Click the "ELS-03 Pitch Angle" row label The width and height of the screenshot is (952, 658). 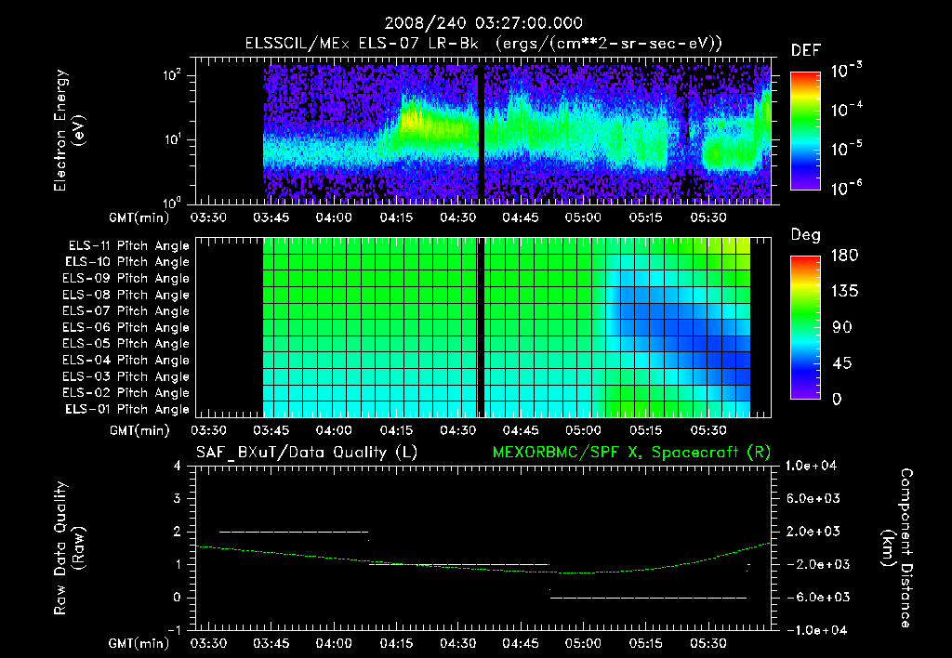126,377
